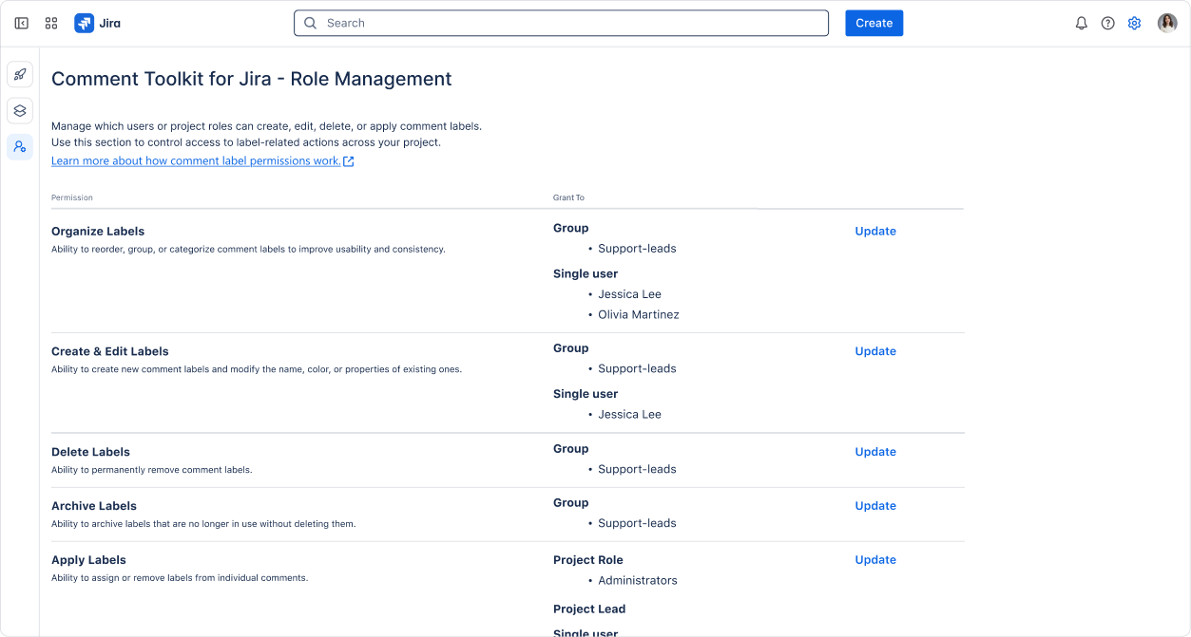Click the Archive Labels description text
The width and height of the screenshot is (1191, 637).
pos(203,524)
